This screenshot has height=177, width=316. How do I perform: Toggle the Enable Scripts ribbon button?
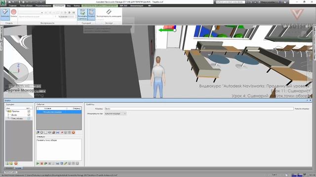click(x=82, y=14)
